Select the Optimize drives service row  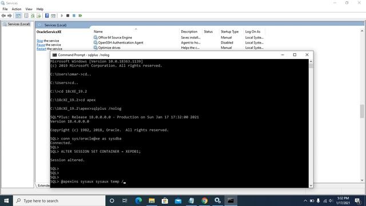179,47
